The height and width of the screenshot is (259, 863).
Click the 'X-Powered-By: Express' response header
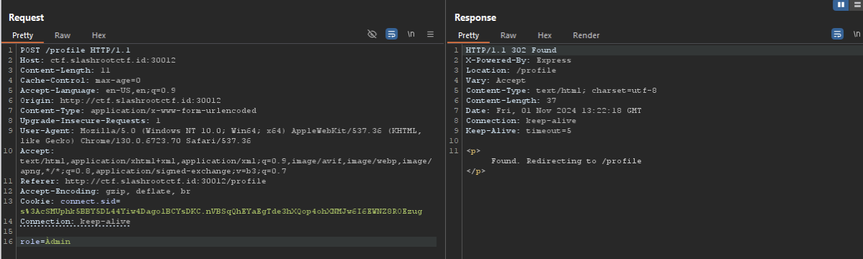pos(519,60)
